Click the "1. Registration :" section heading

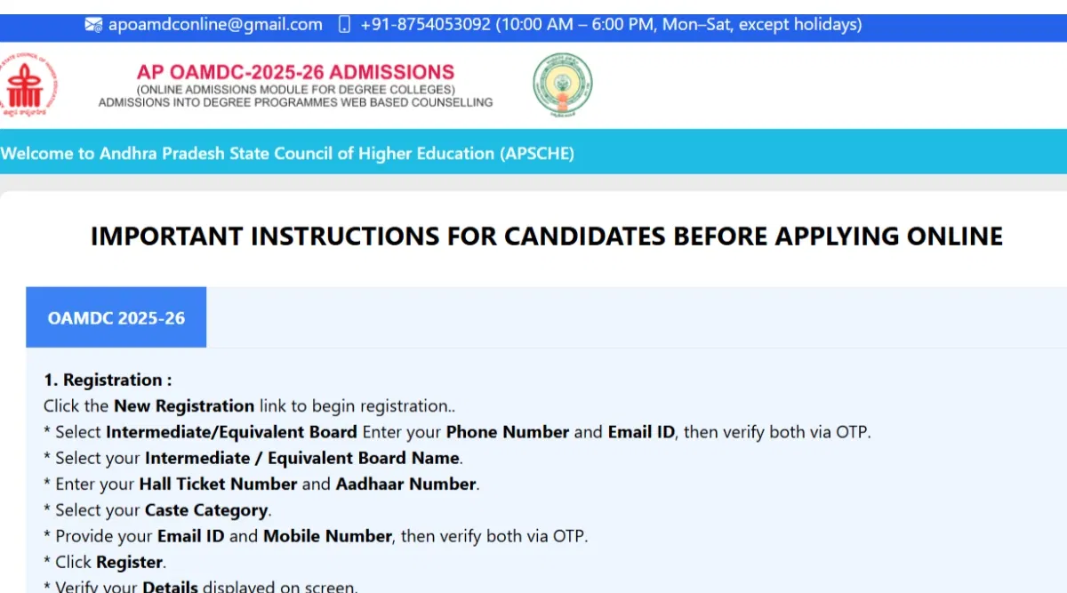pyautogui.click(x=108, y=380)
